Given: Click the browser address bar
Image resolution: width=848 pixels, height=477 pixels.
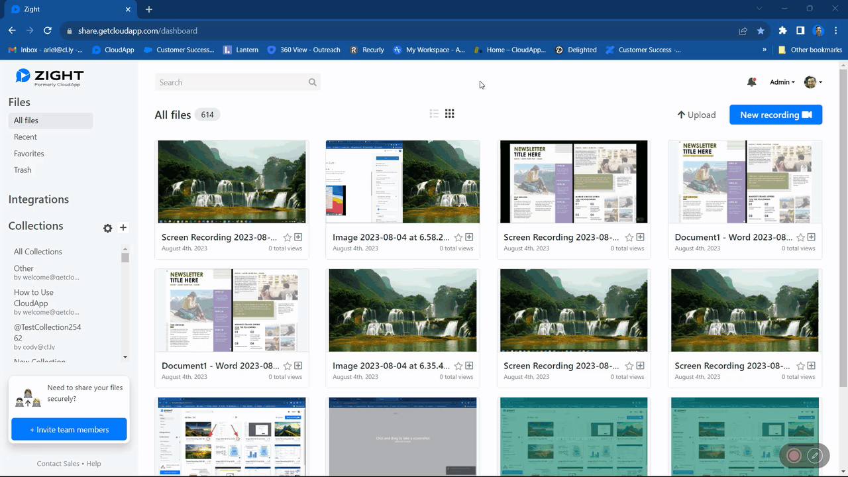Looking at the screenshot, I should click(x=397, y=30).
